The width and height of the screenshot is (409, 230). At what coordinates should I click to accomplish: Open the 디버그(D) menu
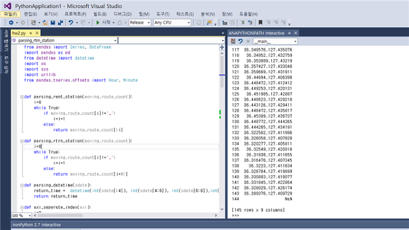[x=123, y=14]
